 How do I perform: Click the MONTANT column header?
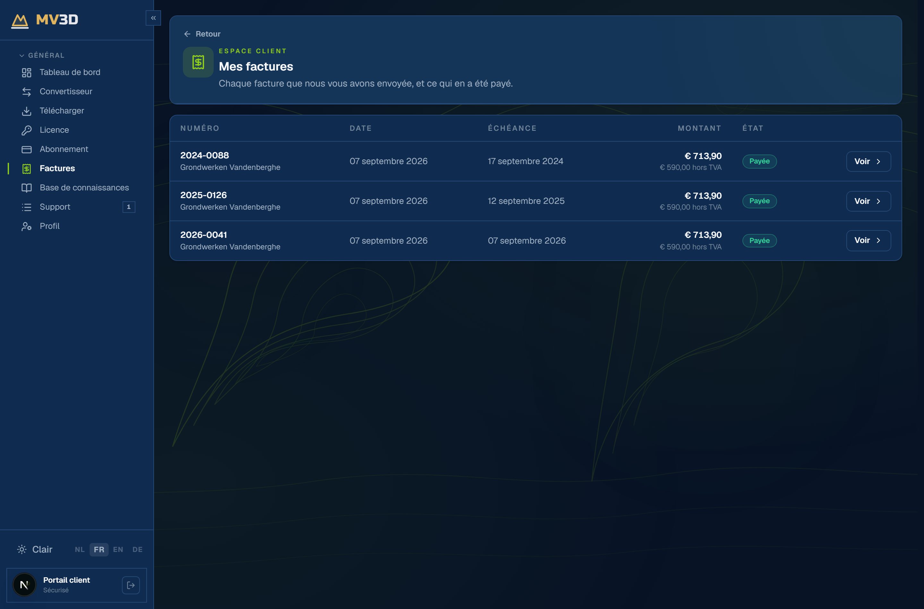click(x=700, y=128)
